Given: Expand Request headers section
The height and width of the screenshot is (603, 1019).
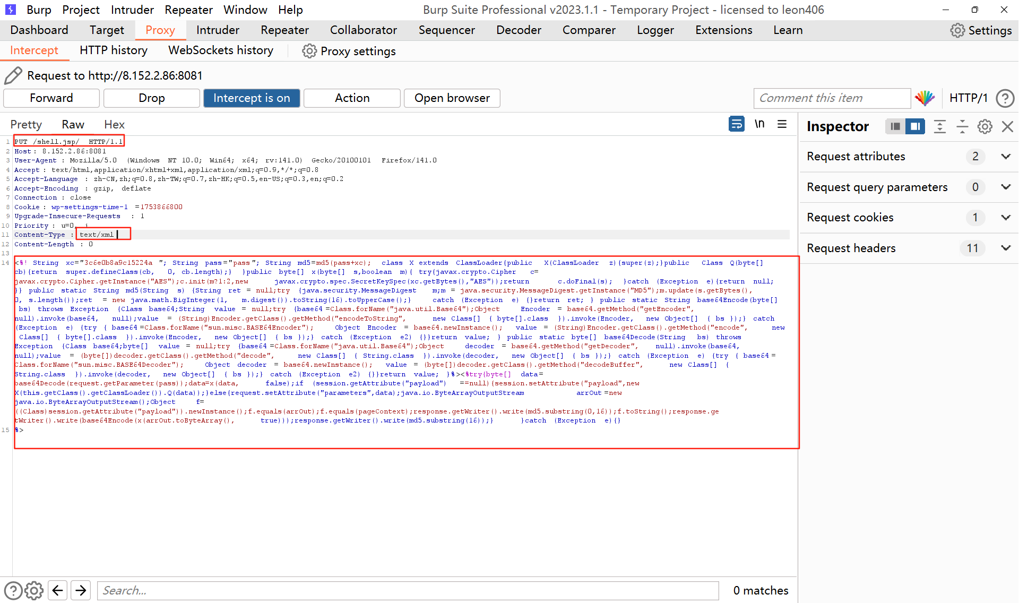Looking at the screenshot, I should (x=1005, y=248).
